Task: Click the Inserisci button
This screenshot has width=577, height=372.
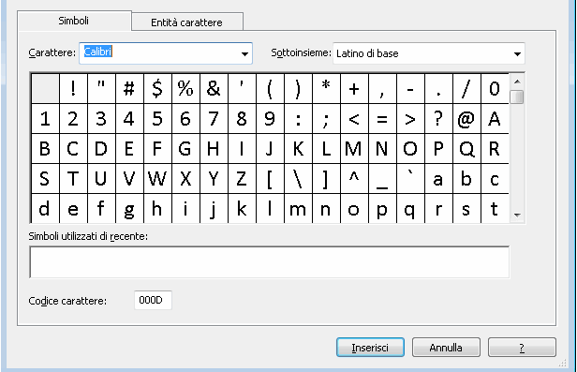Action: (370, 348)
